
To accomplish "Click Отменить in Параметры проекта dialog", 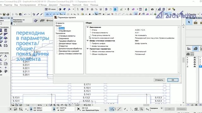I will [159, 80].
